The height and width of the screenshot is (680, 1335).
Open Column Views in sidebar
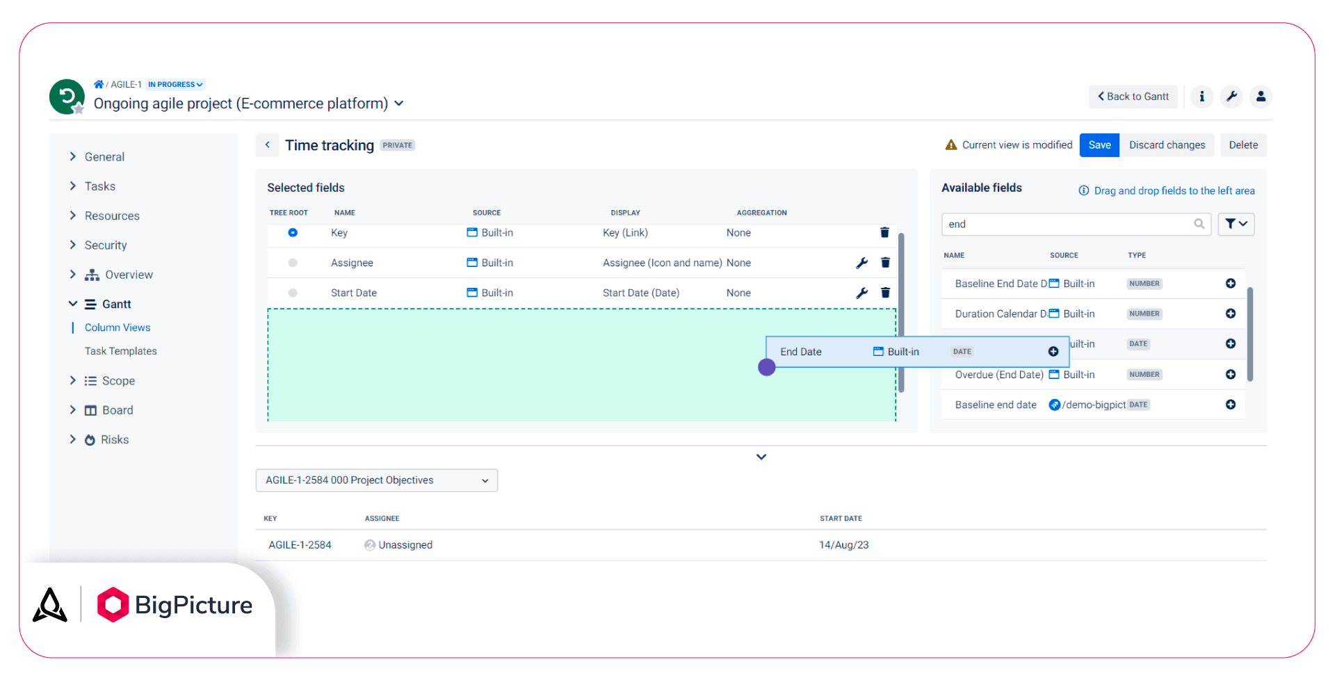(x=118, y=327)
